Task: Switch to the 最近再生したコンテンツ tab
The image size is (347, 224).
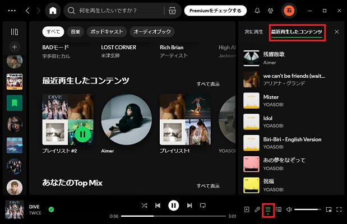Action: coord(297,32)
